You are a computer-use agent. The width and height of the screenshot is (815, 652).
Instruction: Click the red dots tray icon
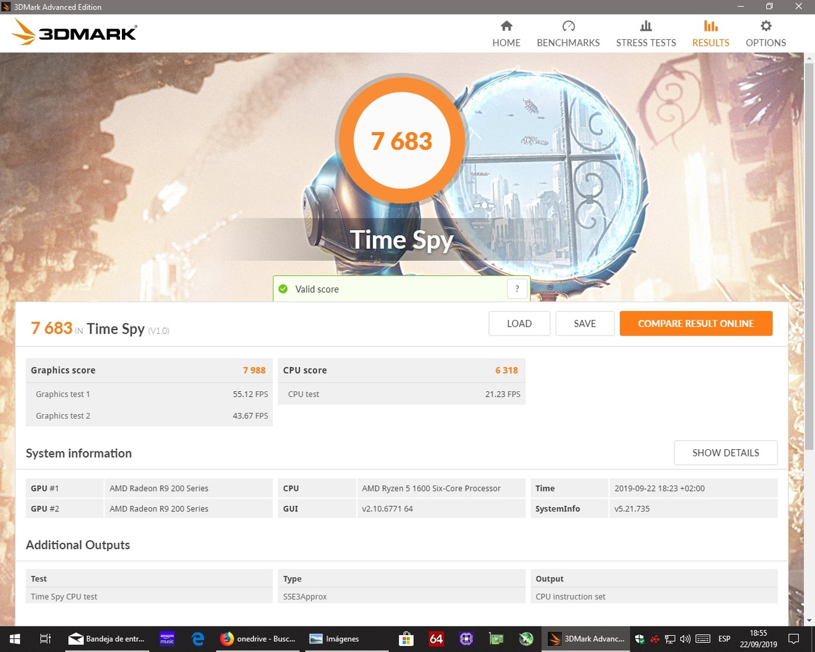coord(654,639)
